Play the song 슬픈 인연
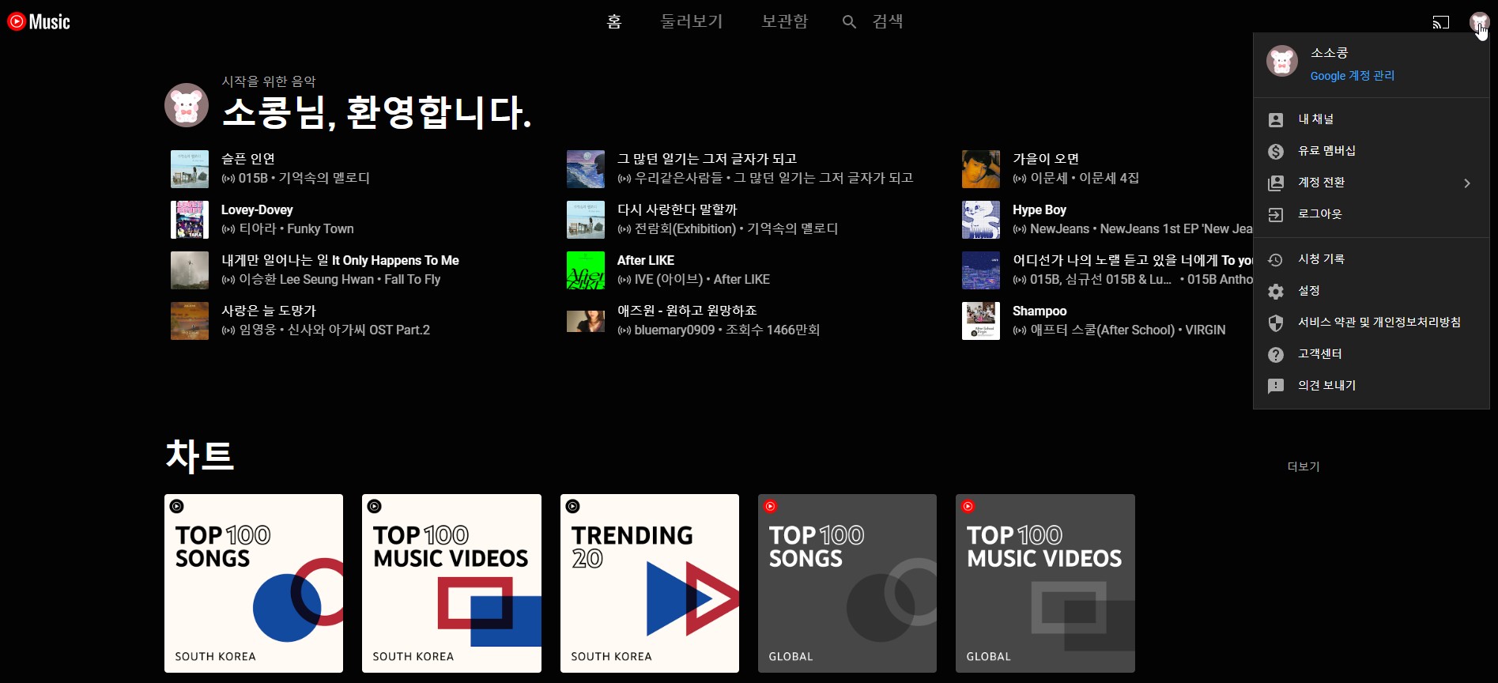The height and width of the screenshot is (683, 1498). pyautogui.click(x=248, y=159)
